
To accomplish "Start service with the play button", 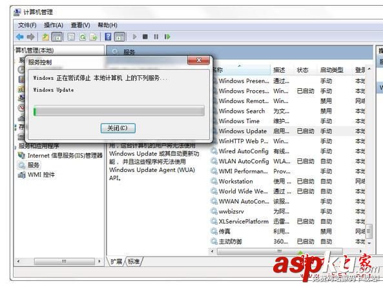I will (134, 37).
